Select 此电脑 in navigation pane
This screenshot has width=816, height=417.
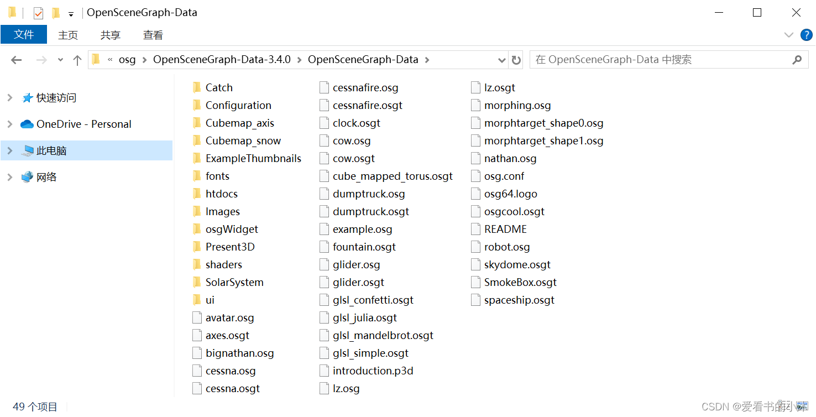click(x=51, y=150)
